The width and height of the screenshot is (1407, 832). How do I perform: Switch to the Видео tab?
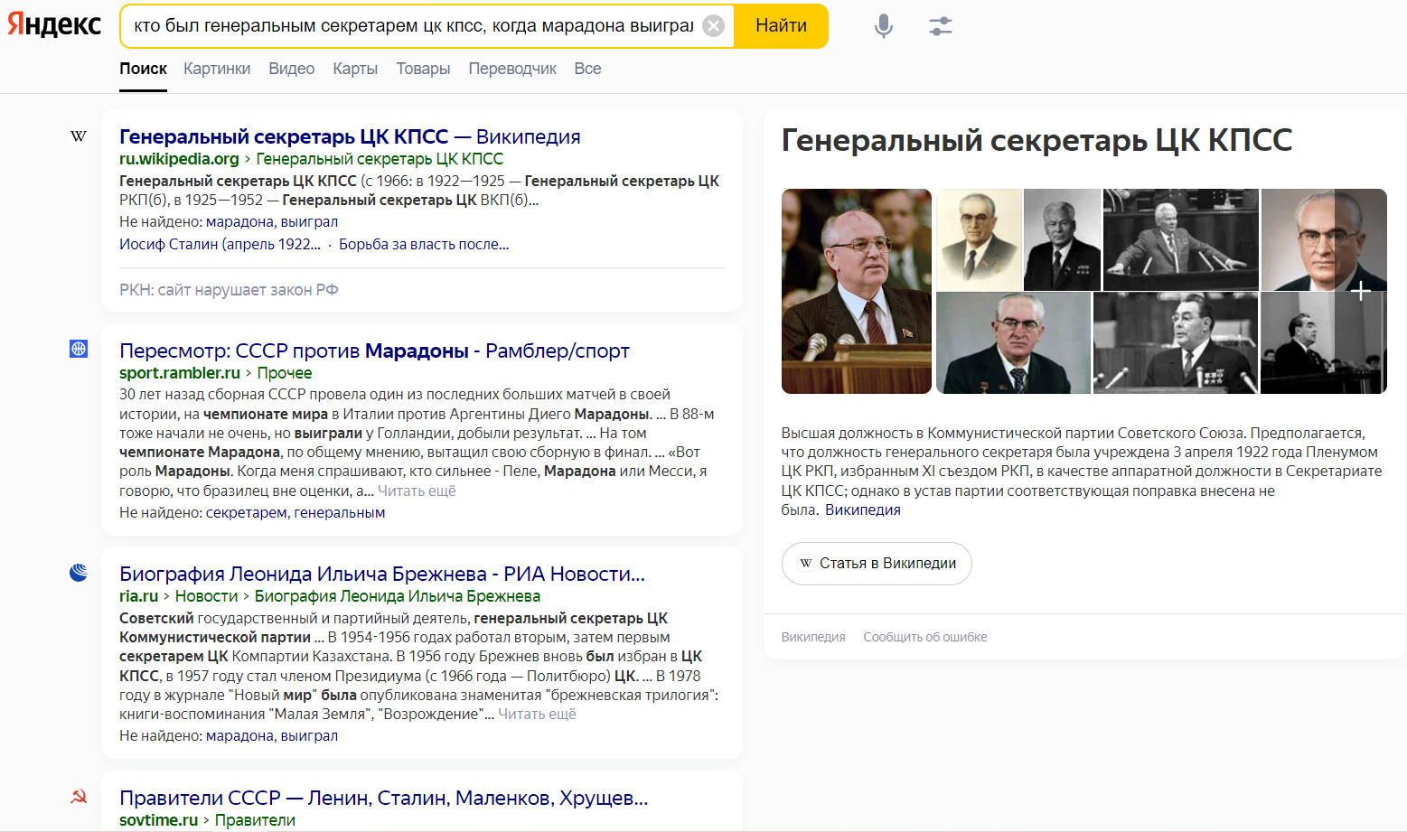[291, 69]
